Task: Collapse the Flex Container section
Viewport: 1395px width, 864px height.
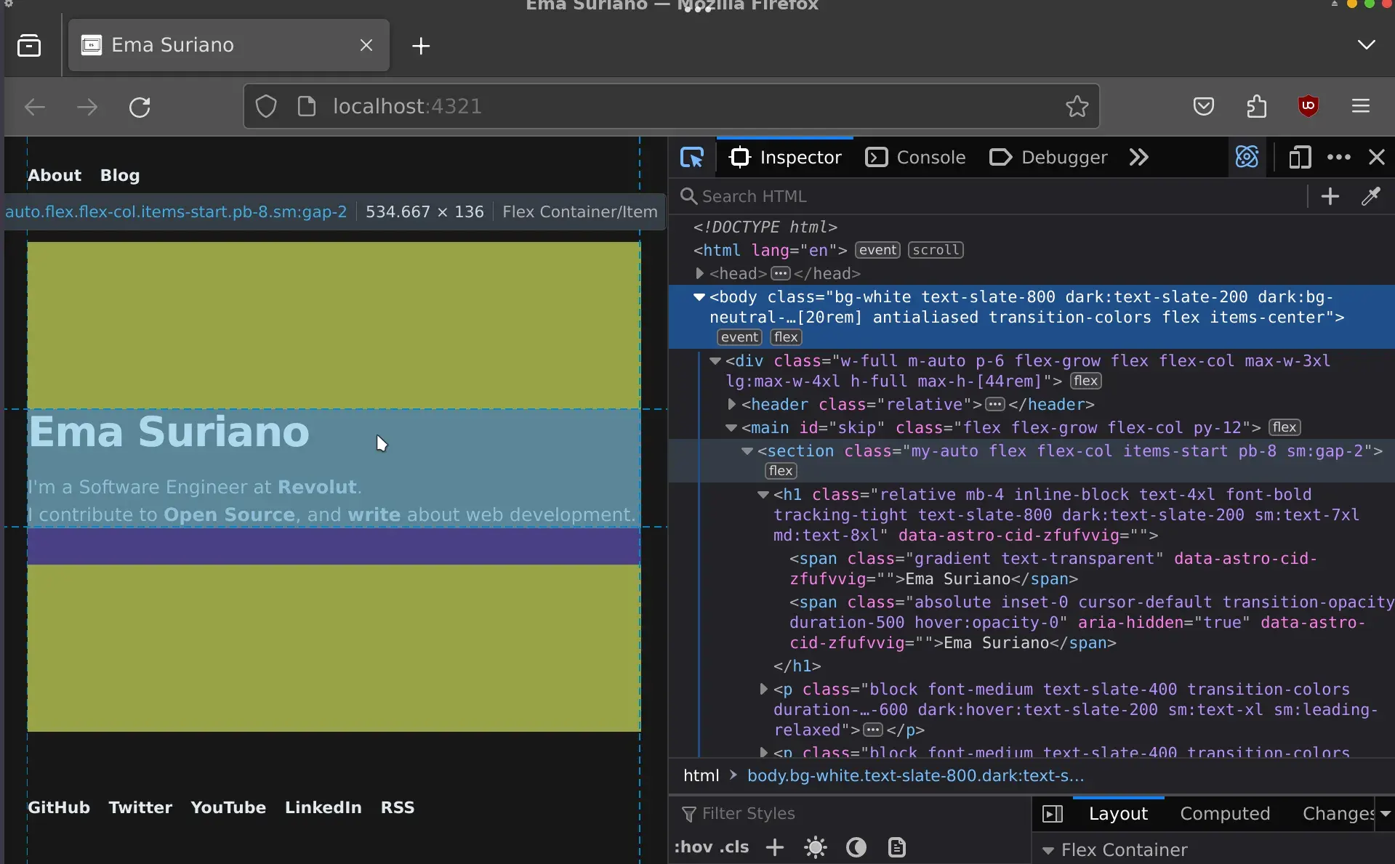Action: 1048,850
